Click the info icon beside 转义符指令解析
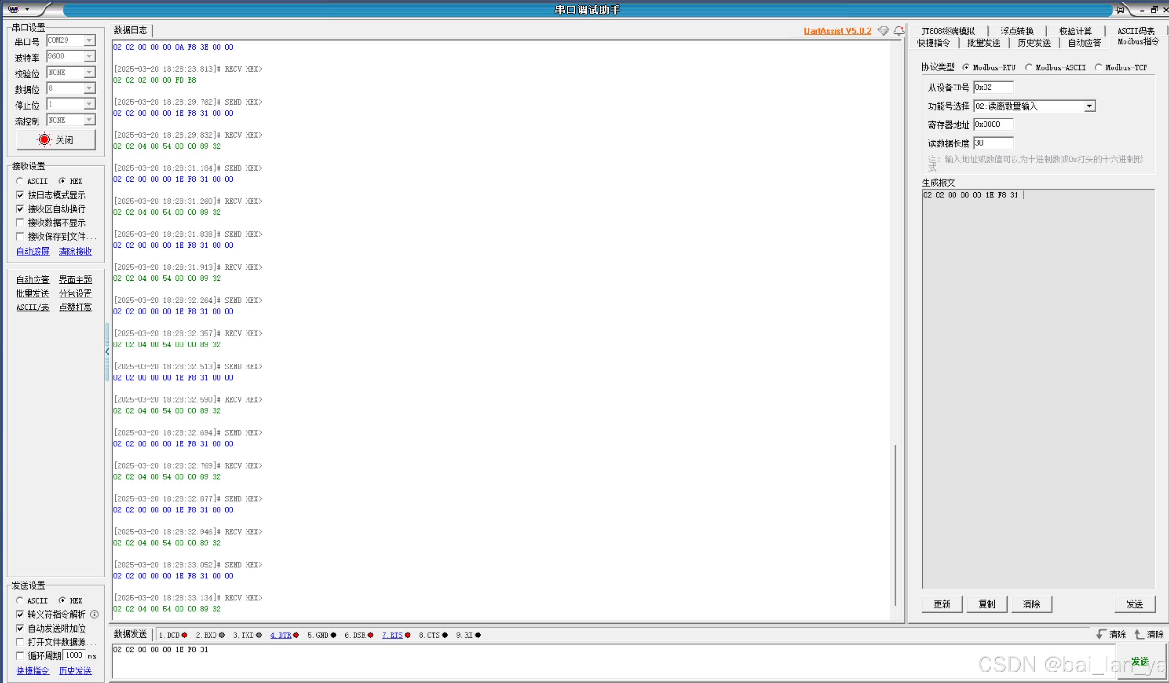 [x=95, y=614]
